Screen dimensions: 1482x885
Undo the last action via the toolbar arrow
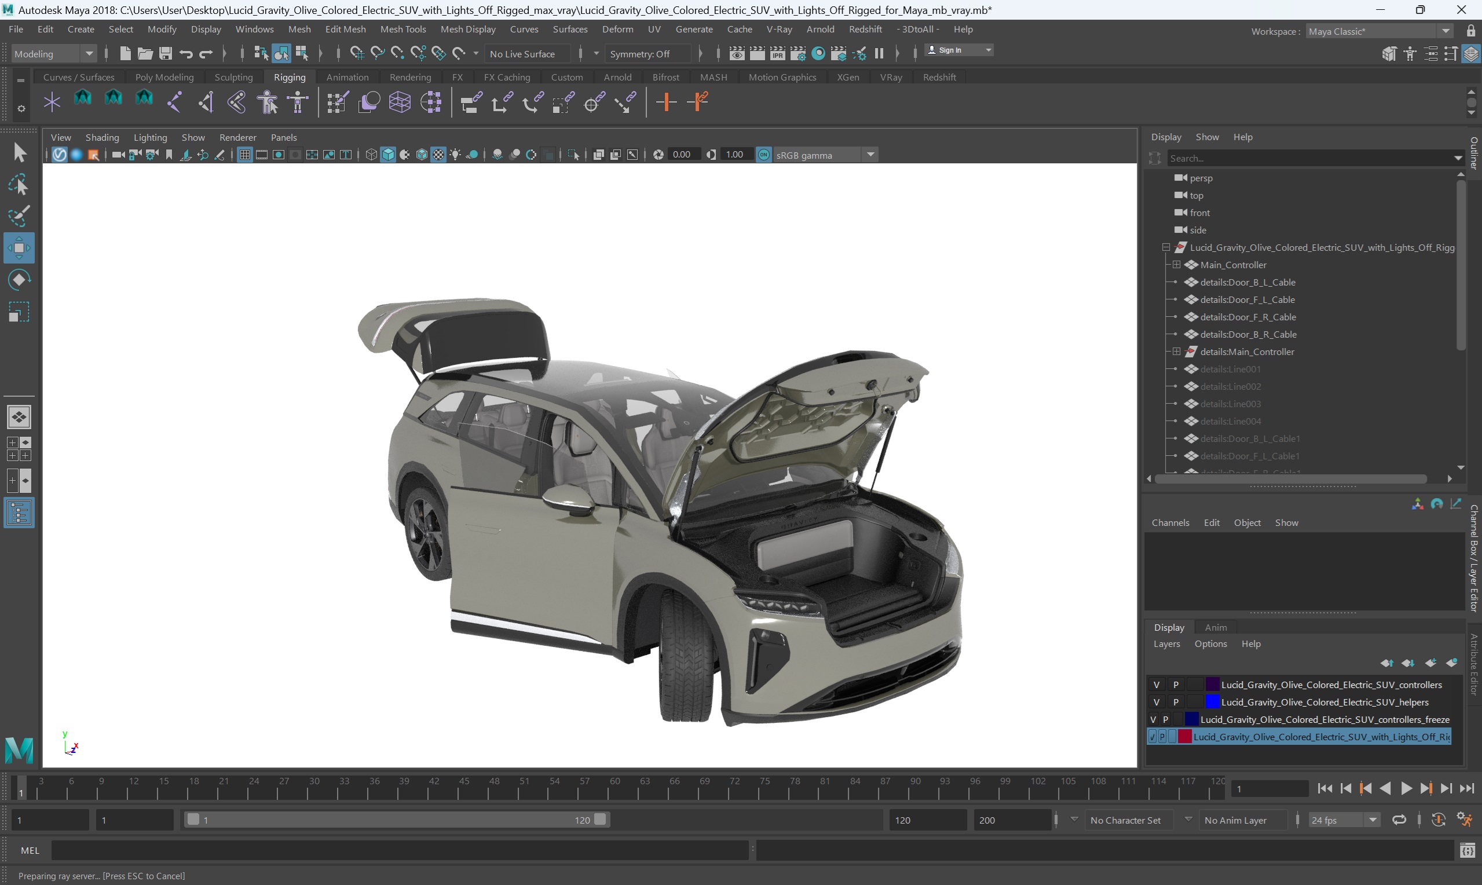[185, 54]
